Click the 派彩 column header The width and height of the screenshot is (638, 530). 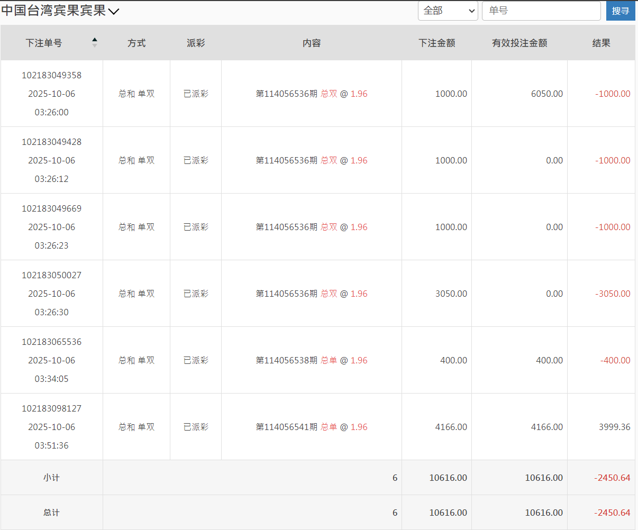[x=195, y=43]
